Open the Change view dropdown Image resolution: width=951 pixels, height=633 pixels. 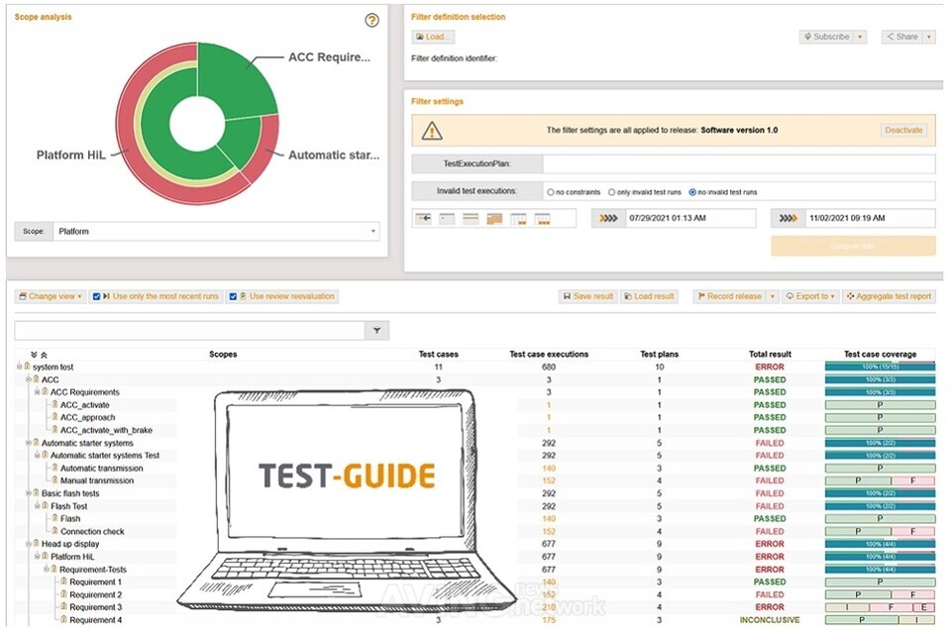tap(50, 296)
